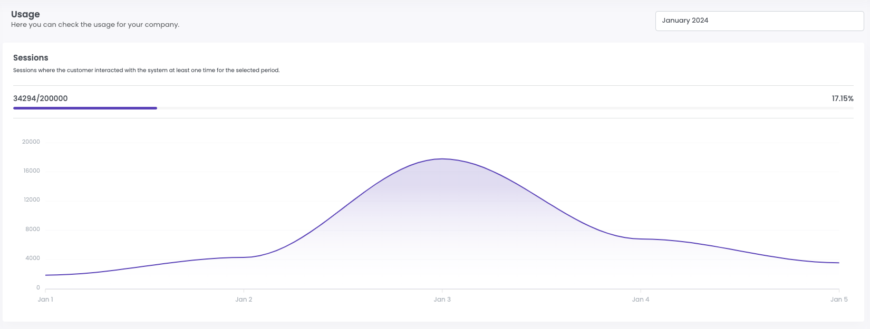Viewport: 870px width, 329px height.
Task: Click the 4000 y-axis label
Action: pyautogui.click(x=32, y=258)
